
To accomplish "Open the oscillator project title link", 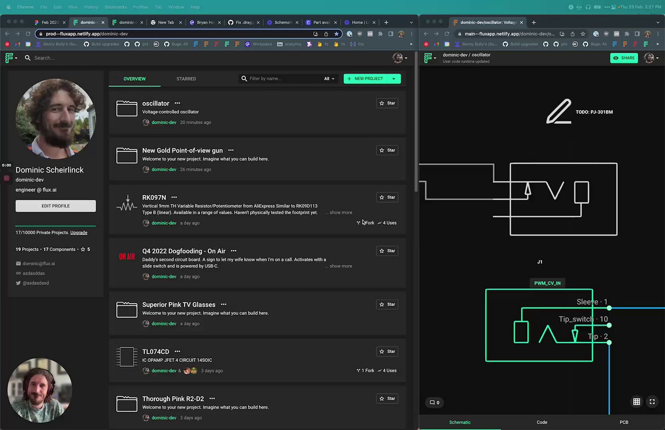I will click(x=156, y=103).
